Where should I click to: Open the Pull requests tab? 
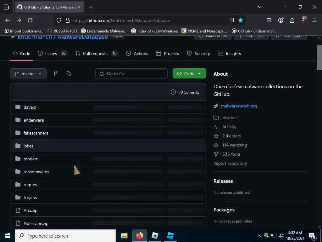click(97, 54)
